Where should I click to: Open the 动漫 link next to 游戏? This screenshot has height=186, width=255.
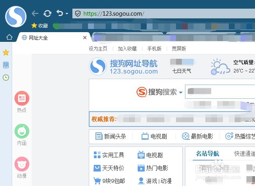pyautogui.click(x=166, y=181)
